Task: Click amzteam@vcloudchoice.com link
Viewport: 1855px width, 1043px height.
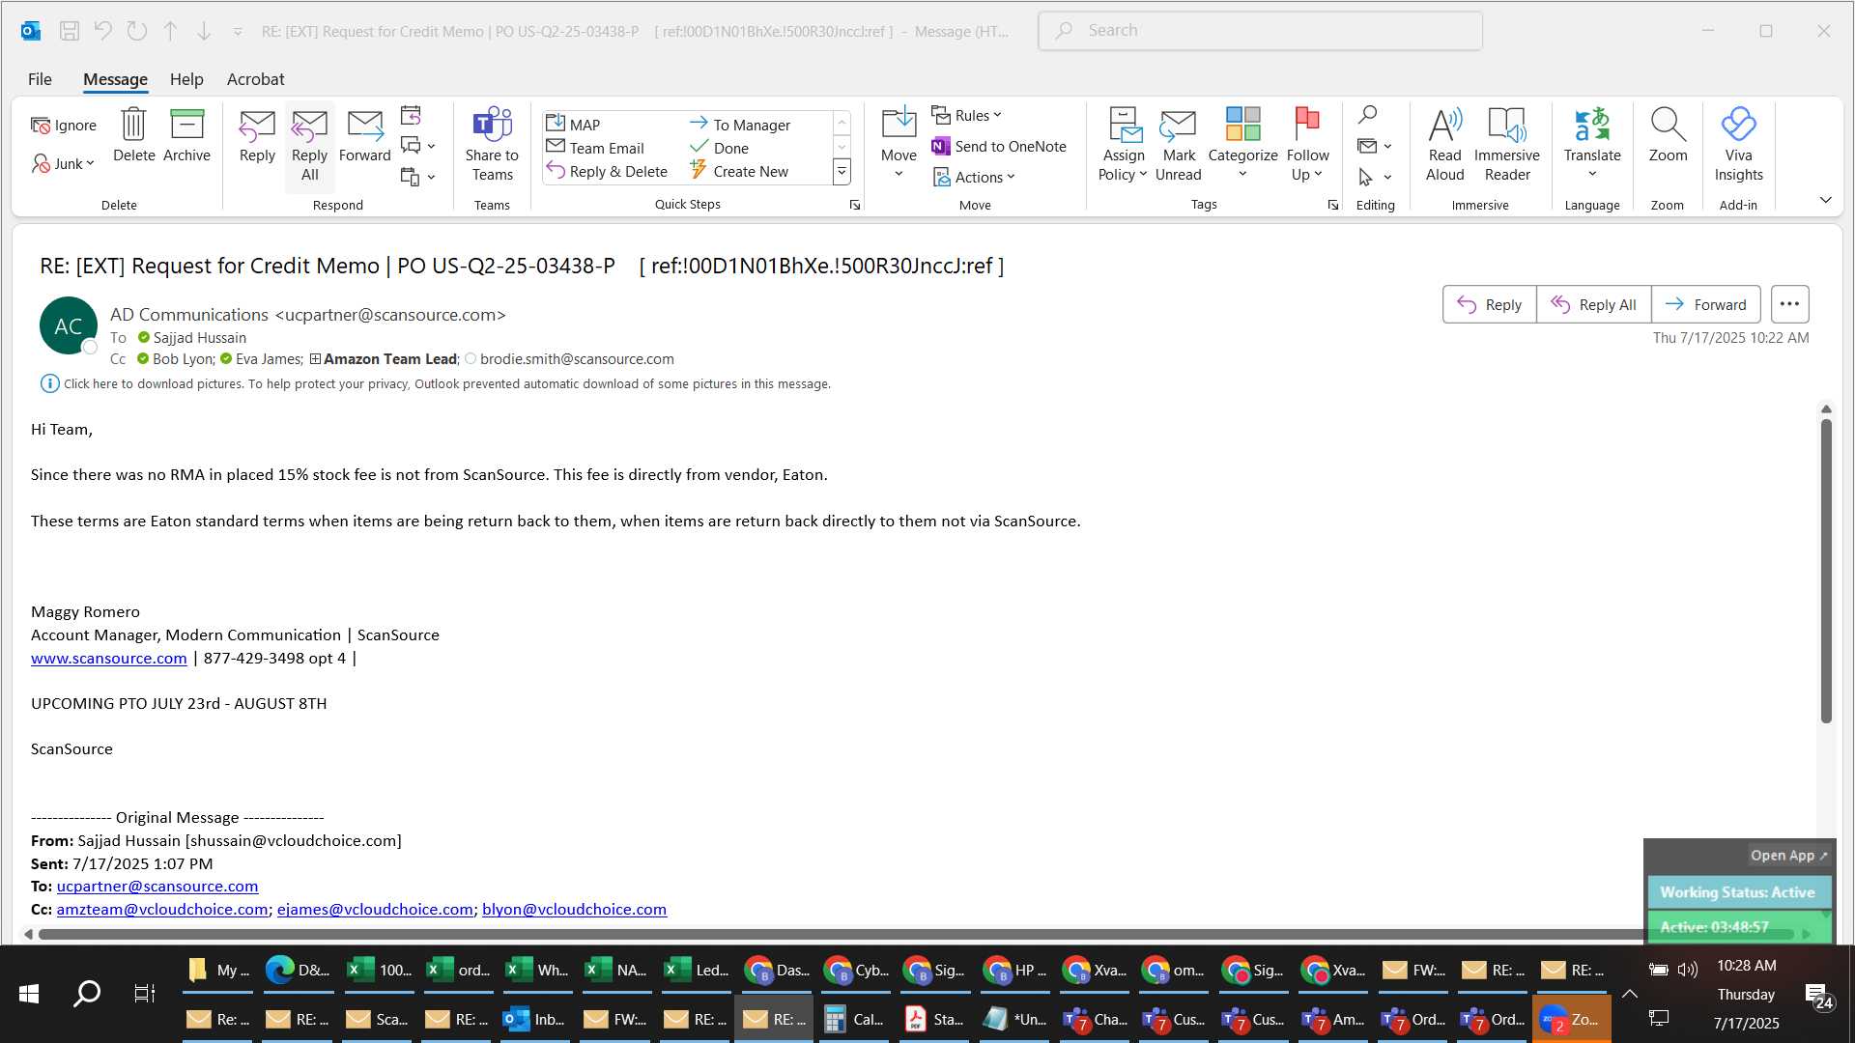Action: pos(162,910)
